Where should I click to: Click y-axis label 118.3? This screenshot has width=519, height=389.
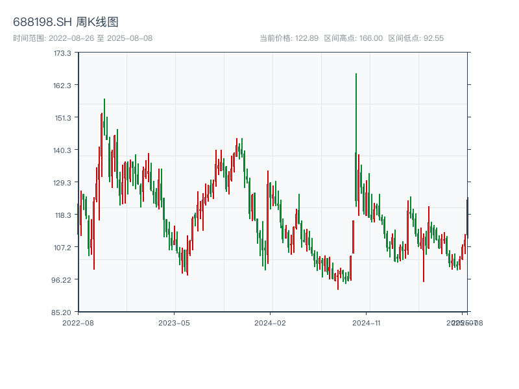click(63, 215)
